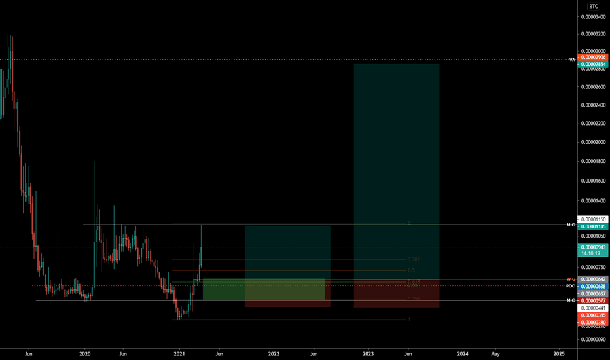This screenshot has width=610, height=360.
Task: Click the 0.00003200 price axis tick
Action: [x=593, y=34]
